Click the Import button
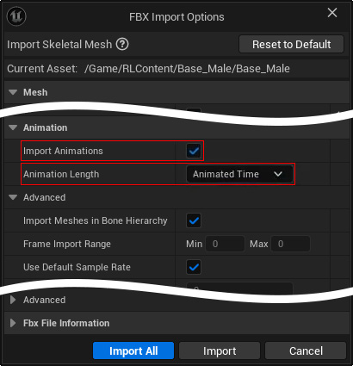This screenshot has height=366, width=353. coord(220,350)
